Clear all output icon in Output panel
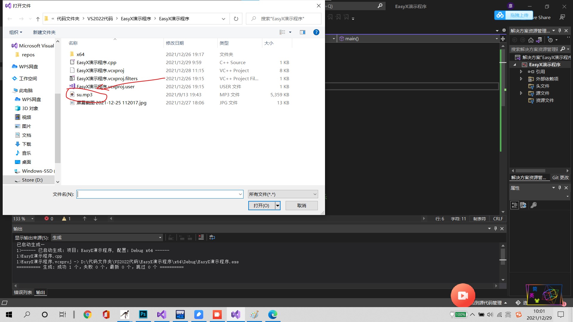The width and height of the screenshot is (573, 322). click(x=201, y=237)
